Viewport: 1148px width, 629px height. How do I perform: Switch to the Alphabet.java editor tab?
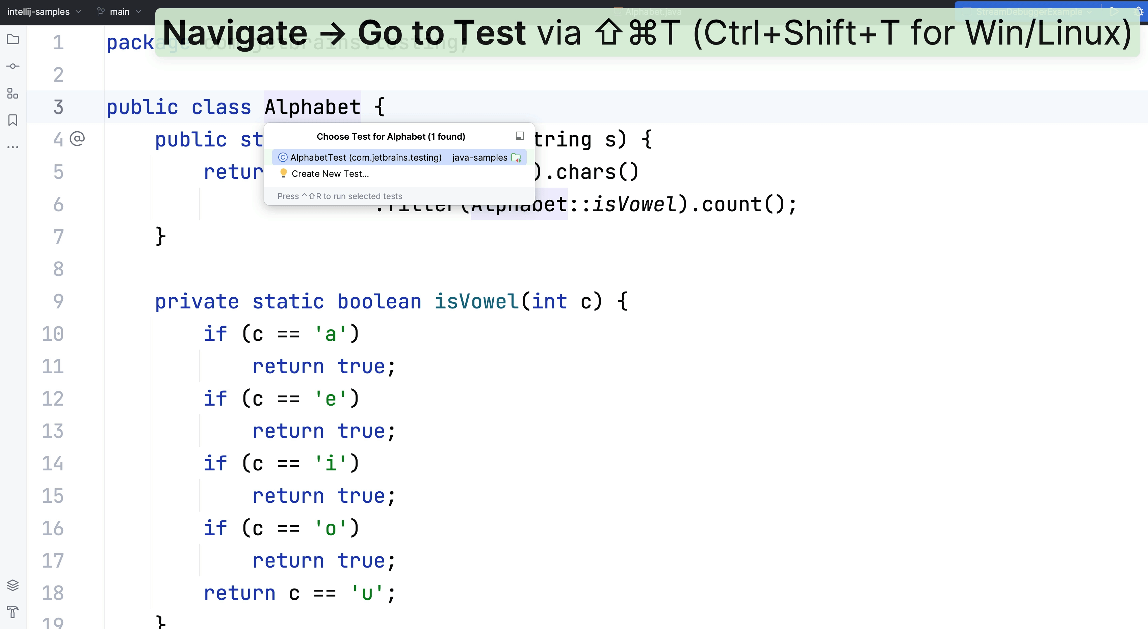coord(653,11)
